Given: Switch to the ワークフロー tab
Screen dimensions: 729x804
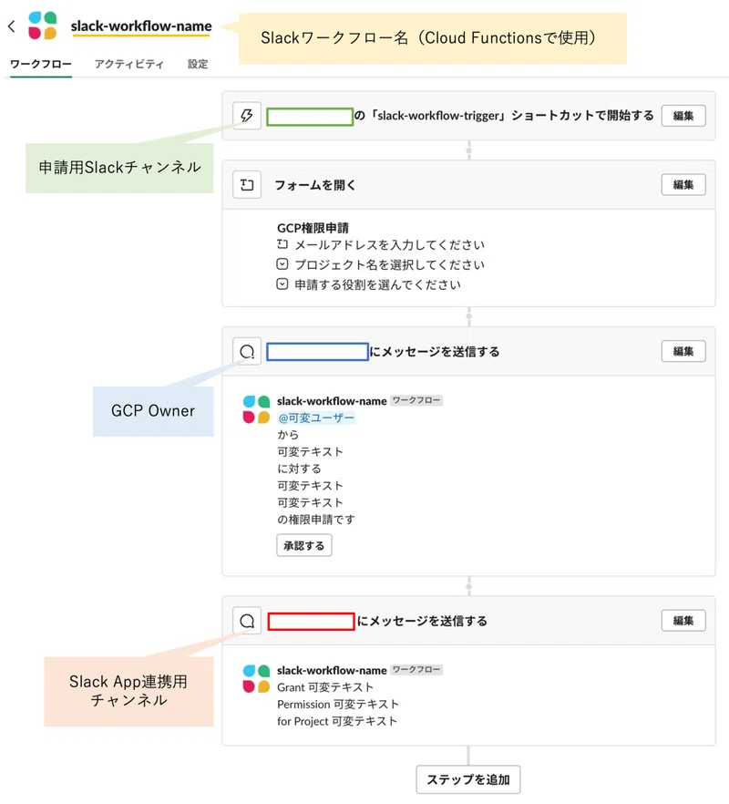Looking at the screenshot, I should pyautogui.click(x=40, y=64).
